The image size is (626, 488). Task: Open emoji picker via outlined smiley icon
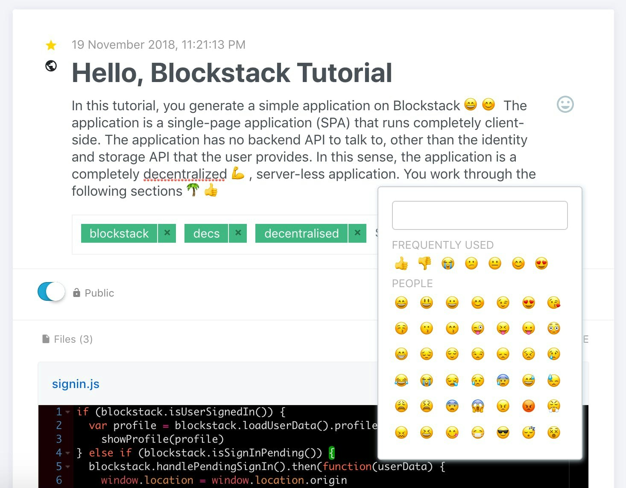[565, 104]
